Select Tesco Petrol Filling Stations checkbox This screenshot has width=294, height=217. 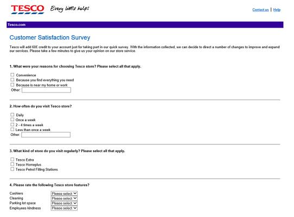(12, 169)
